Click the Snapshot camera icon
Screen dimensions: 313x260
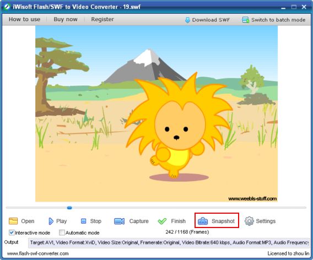tap(203, 221)
